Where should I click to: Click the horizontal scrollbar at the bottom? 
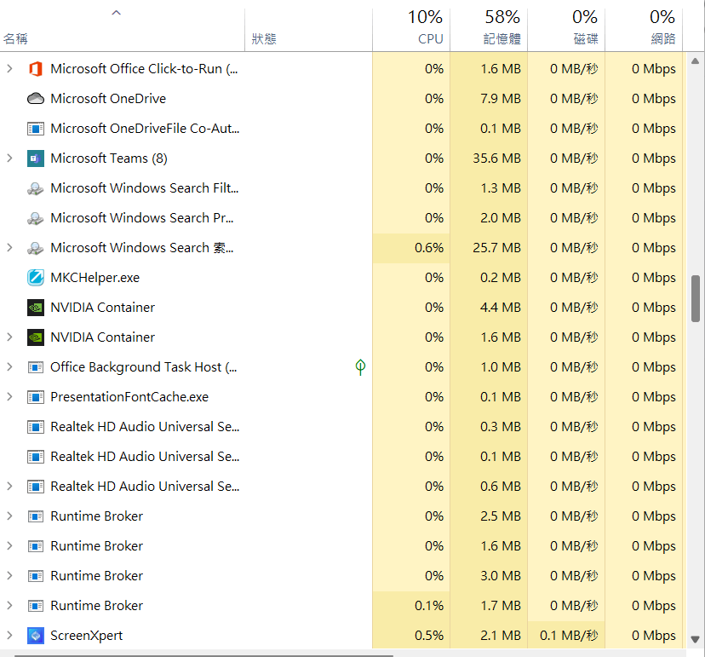click(x=203, y=655)
